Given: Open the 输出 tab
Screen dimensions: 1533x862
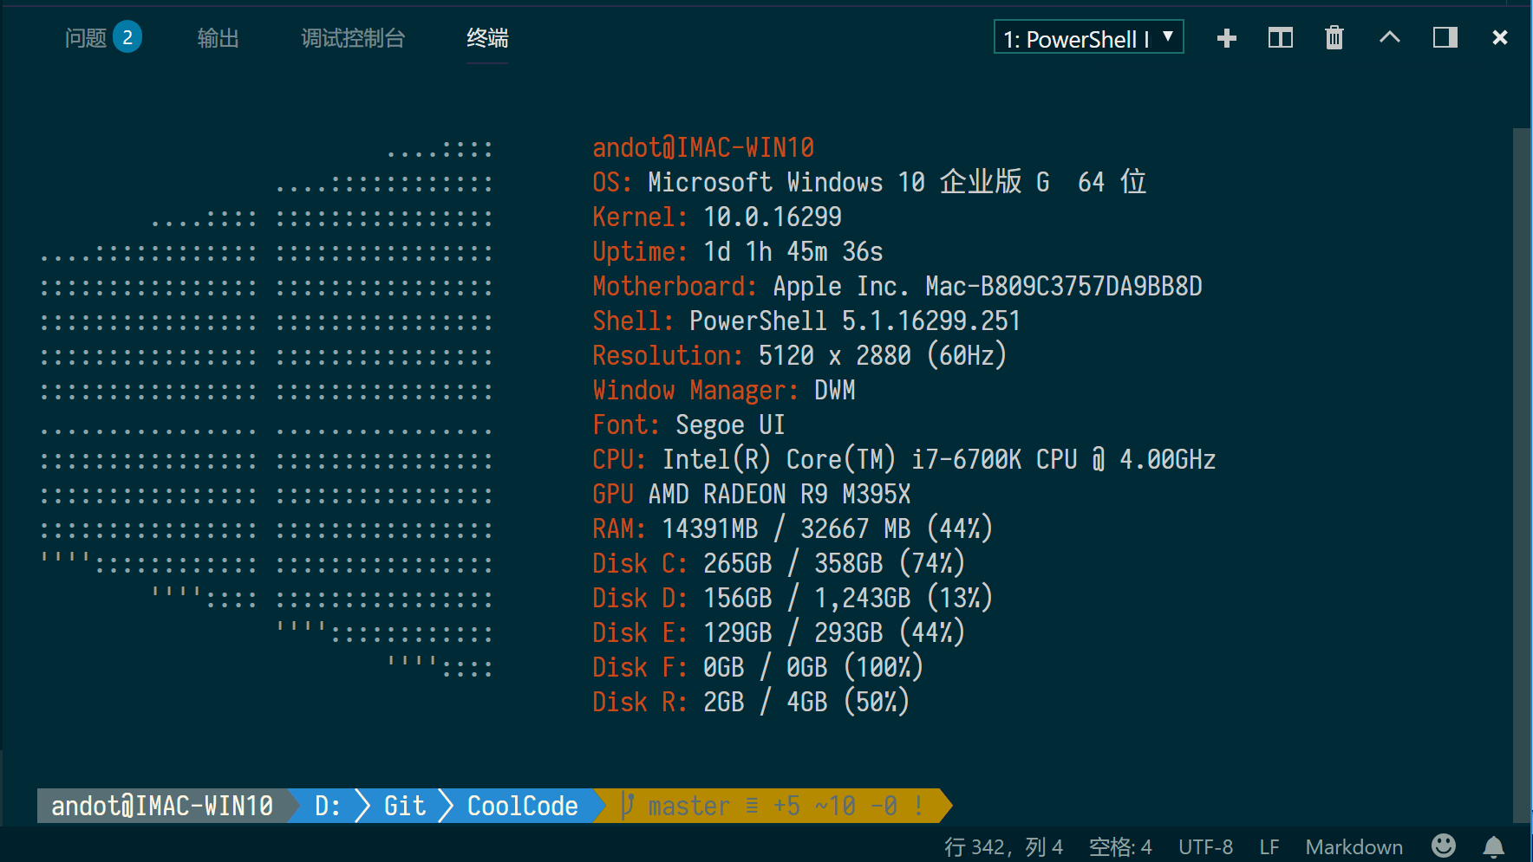Looking at the screenshot, I should click(218, 38).
